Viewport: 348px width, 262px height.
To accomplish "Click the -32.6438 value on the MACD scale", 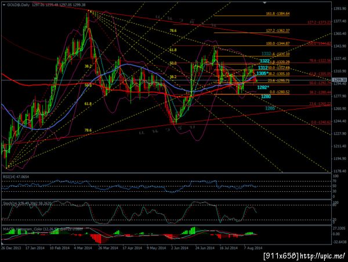I will coord(339,242).
